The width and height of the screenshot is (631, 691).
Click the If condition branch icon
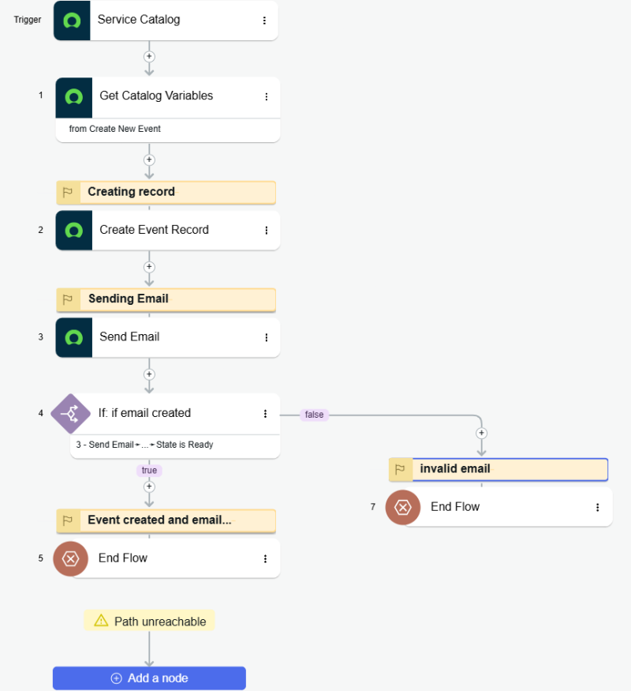click(x=71, y=413)
